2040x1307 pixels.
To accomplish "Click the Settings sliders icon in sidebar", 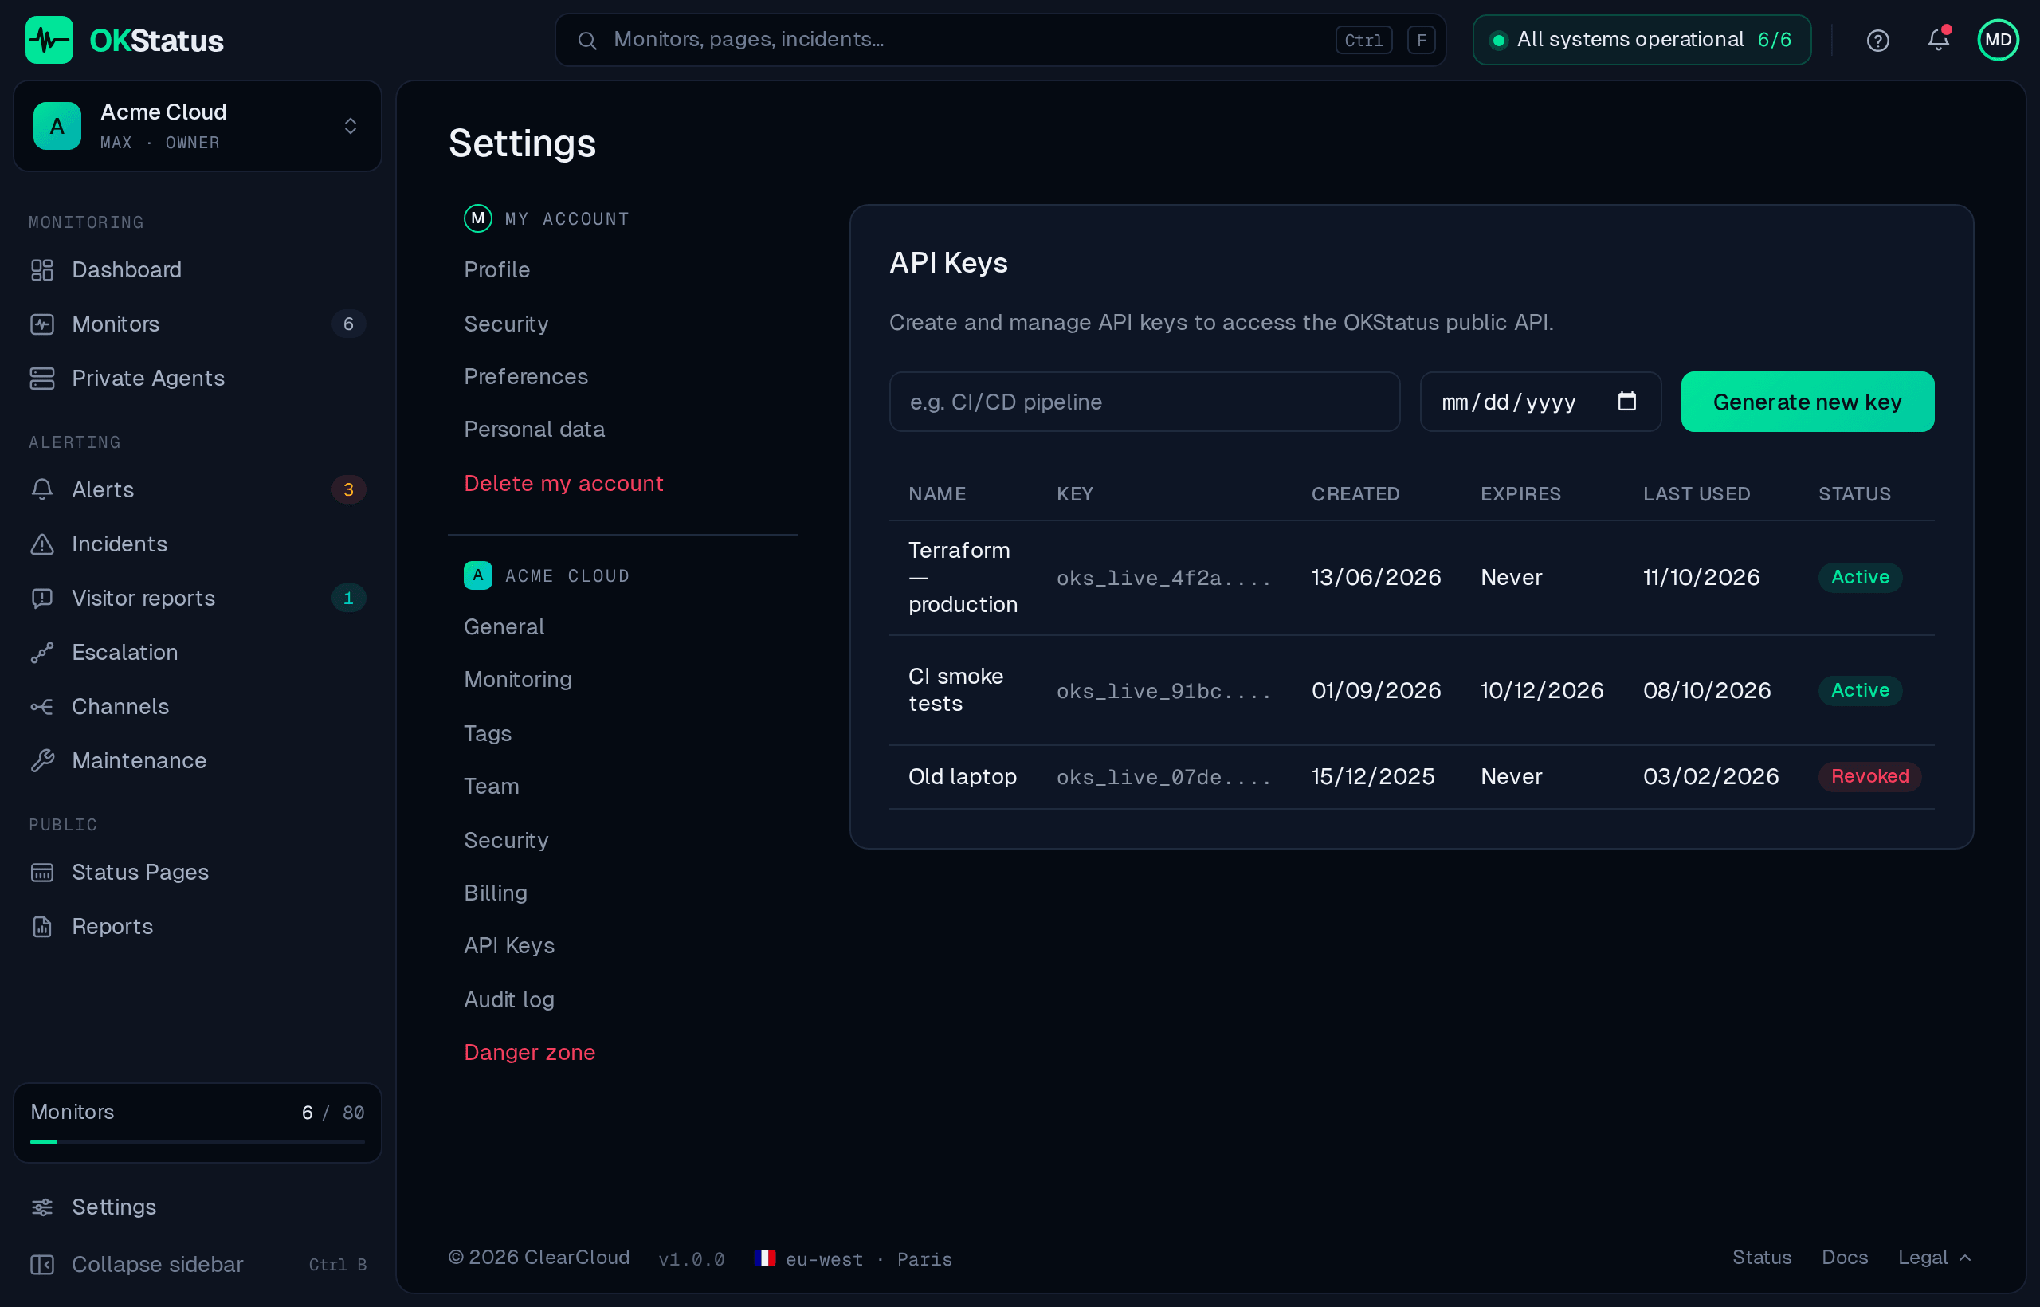I will [x=41, y=1207].
